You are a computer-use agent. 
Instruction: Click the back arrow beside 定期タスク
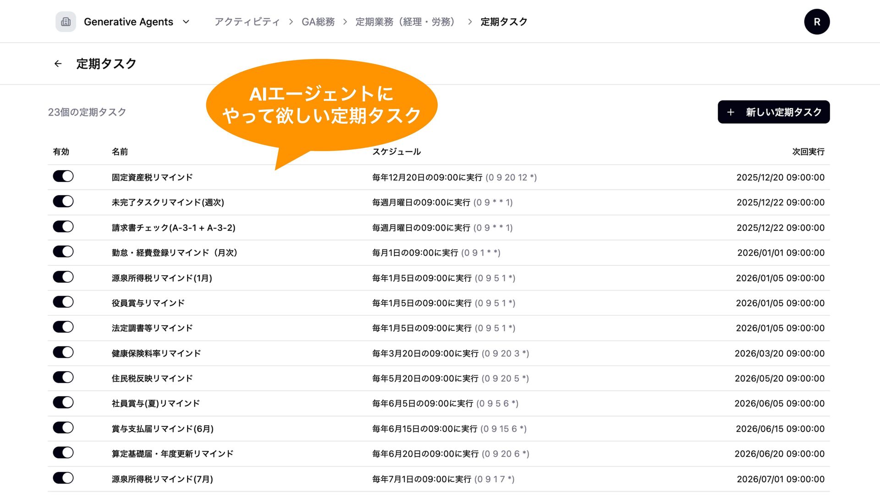coord(58,64)
